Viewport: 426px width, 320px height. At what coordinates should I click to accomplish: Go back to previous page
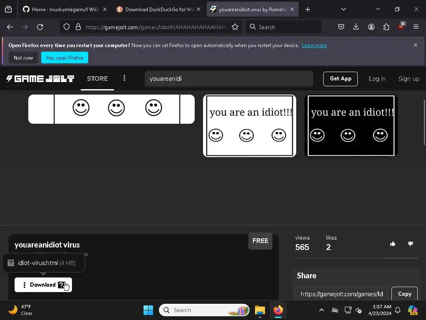(10, 27)
